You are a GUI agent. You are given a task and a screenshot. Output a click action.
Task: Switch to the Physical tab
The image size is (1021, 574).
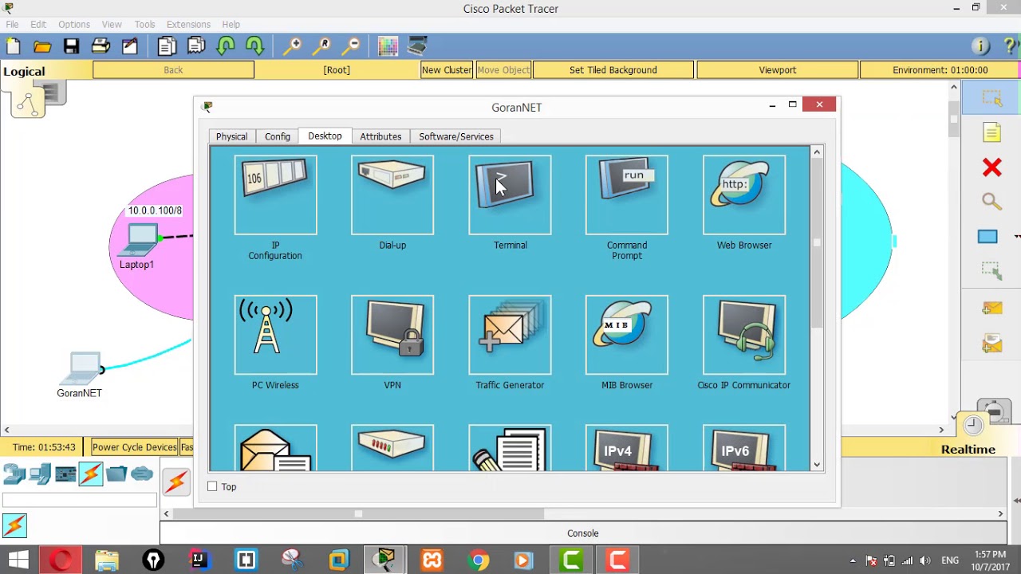tap(231, 136)
